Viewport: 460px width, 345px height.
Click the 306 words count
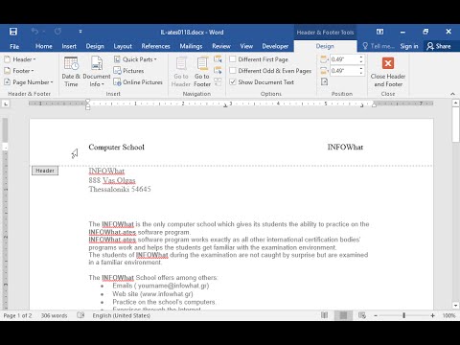(x=54, y=315)
